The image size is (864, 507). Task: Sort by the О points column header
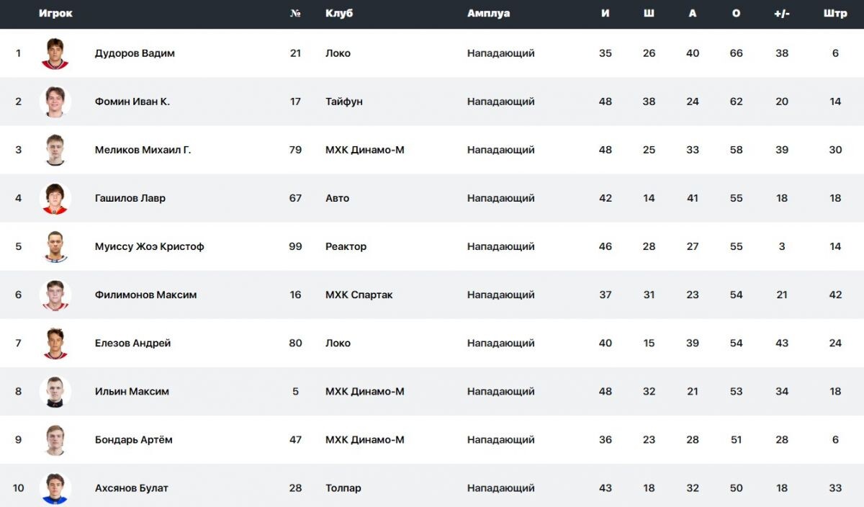point(736,14)
